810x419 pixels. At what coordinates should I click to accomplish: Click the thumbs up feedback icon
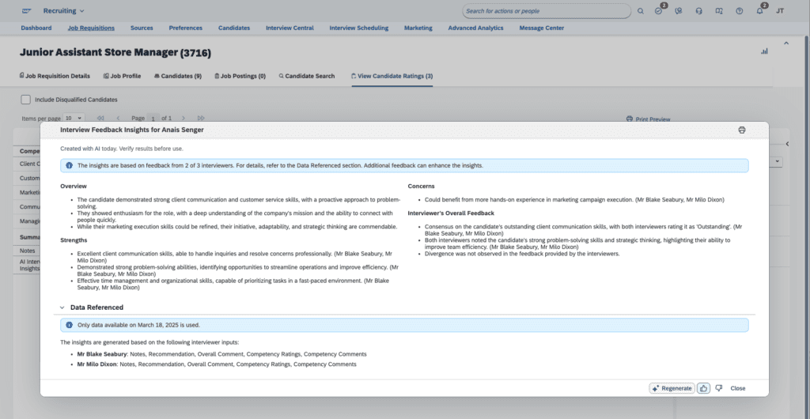point(704,388)
